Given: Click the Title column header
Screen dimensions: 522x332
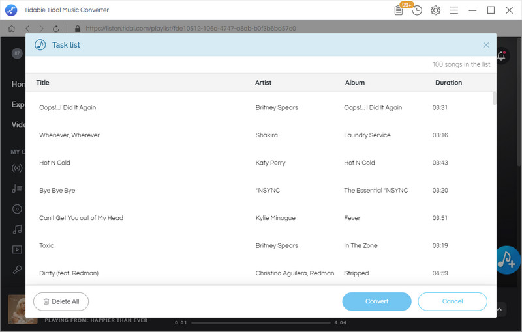Looking at the screenshot, I should (42, 83).
